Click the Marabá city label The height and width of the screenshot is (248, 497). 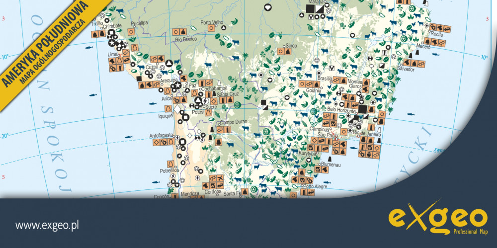(x=316, y=1)
